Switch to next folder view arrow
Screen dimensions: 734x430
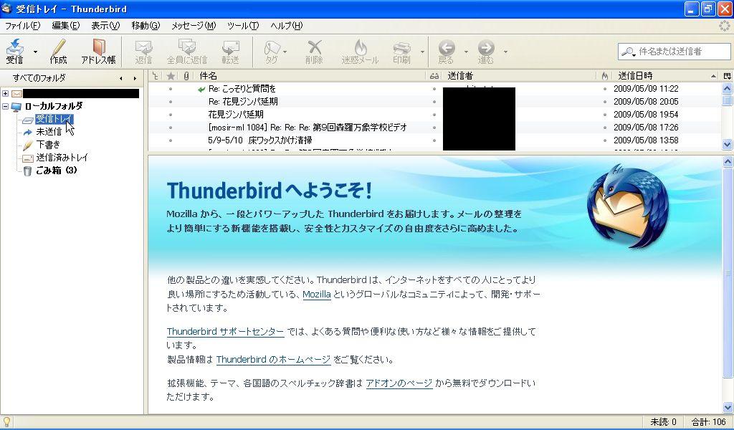pyautogui.click(x=135, y=79)
